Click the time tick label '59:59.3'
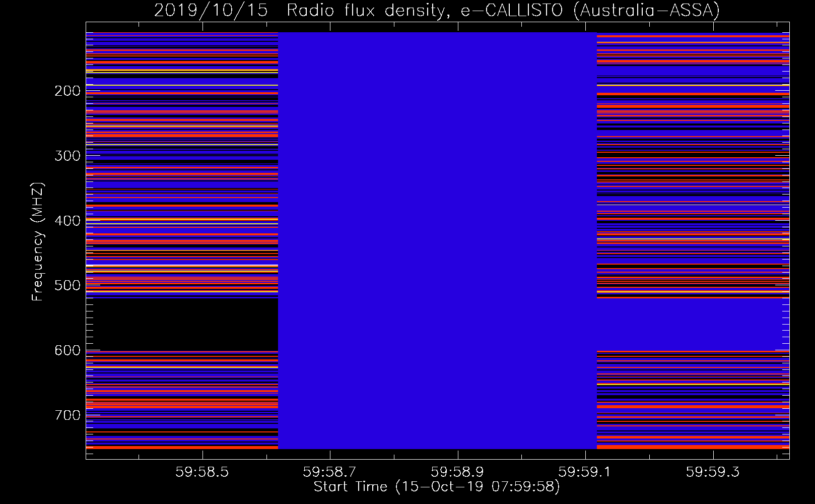The width and height of the screenshot is (815, 504). pyautogui.click(x=713, y=472)
